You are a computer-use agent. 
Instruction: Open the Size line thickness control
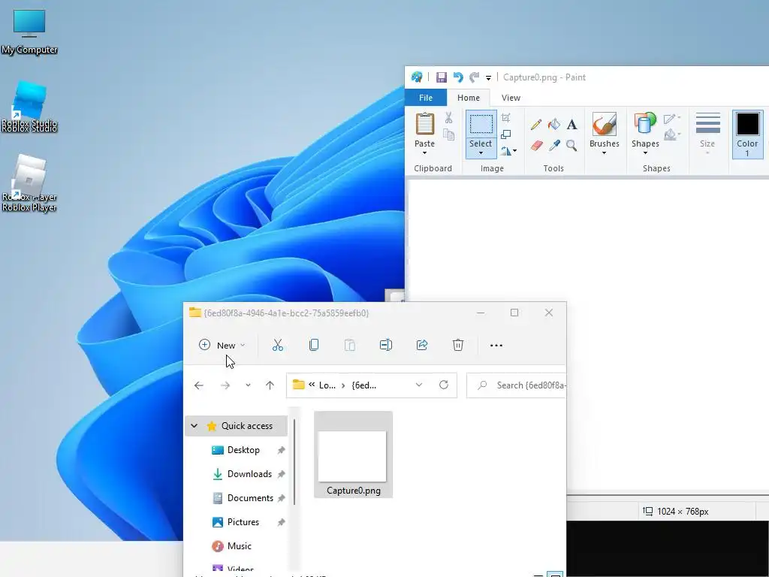point(707,134)
